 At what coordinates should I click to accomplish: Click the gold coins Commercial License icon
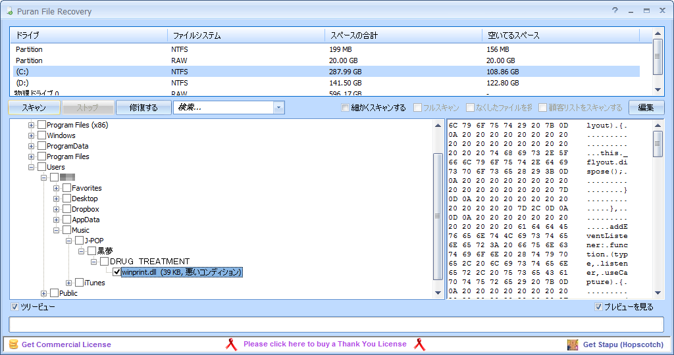coord(14,344)
